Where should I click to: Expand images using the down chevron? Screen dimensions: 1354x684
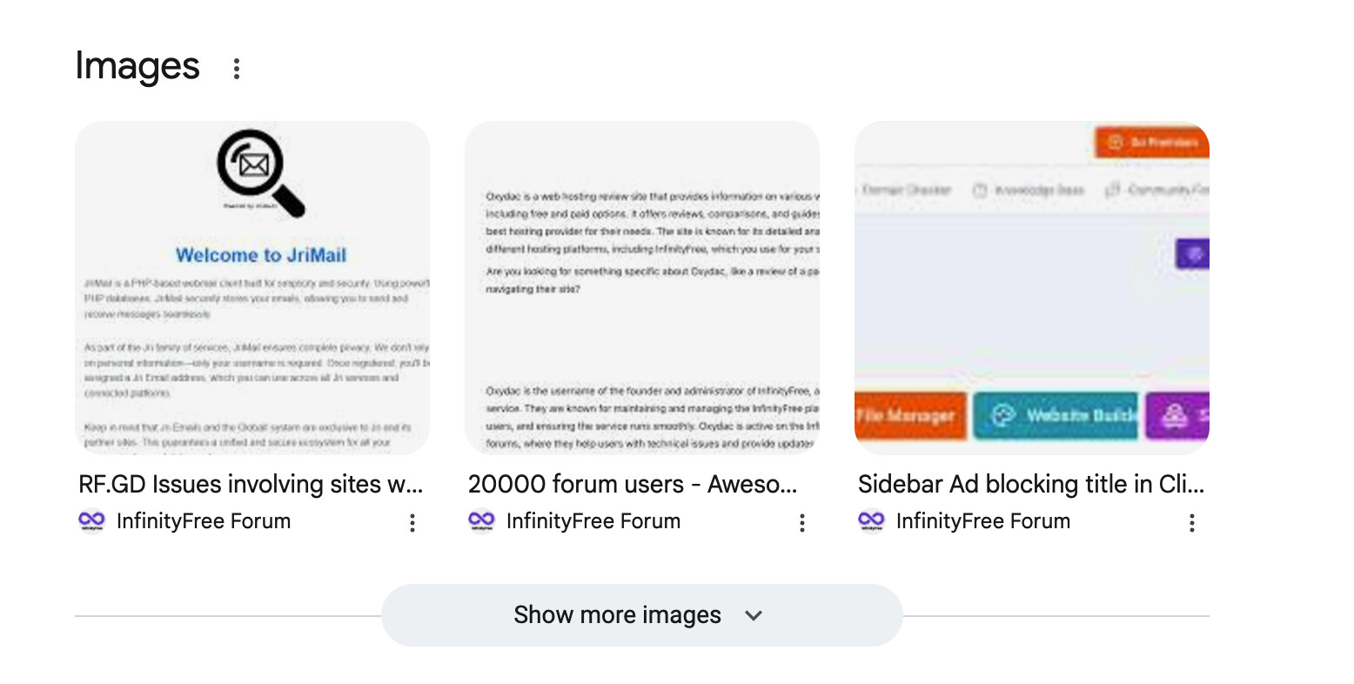click(x=754, y=615)
